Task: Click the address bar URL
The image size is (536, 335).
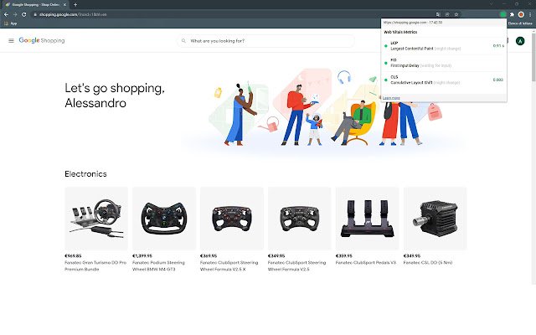Action: (73, 15)
